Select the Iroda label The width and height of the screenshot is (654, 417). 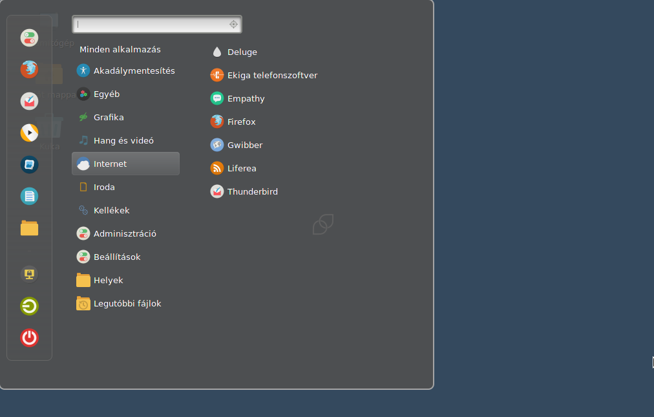tap(104, 187)
